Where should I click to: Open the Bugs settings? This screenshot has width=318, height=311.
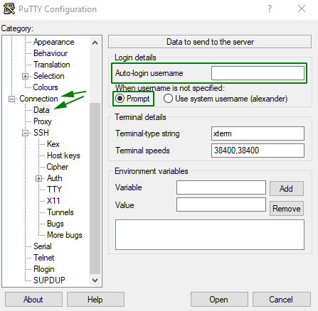point(55,224)
